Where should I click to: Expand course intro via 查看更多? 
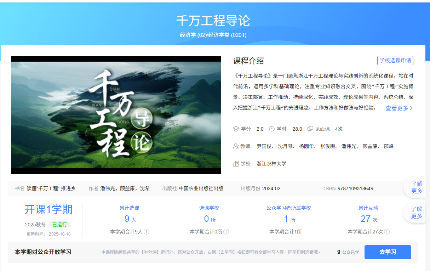(397, 108)
